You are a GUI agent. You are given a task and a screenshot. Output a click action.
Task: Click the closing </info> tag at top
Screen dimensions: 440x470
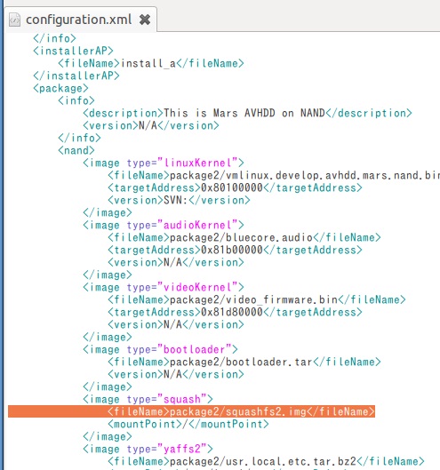click(x=54, y=38)
